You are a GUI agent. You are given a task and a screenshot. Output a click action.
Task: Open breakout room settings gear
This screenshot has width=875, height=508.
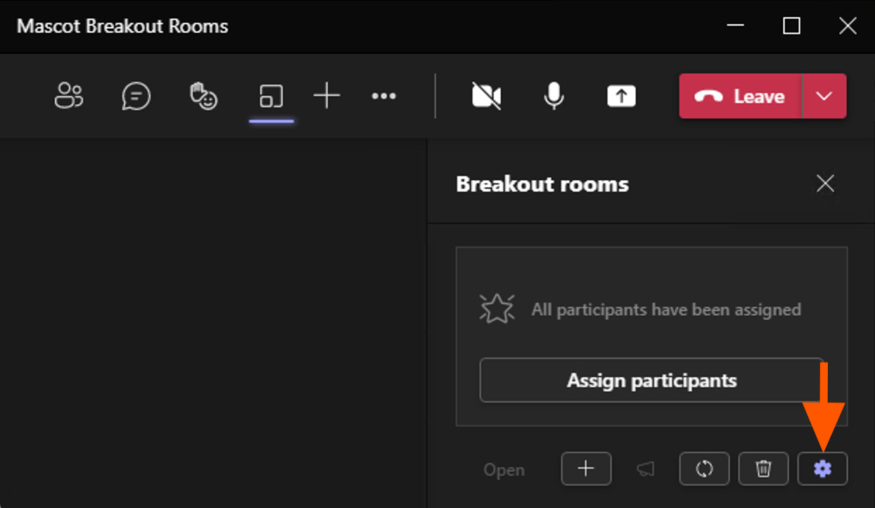[x=822, y=469]
